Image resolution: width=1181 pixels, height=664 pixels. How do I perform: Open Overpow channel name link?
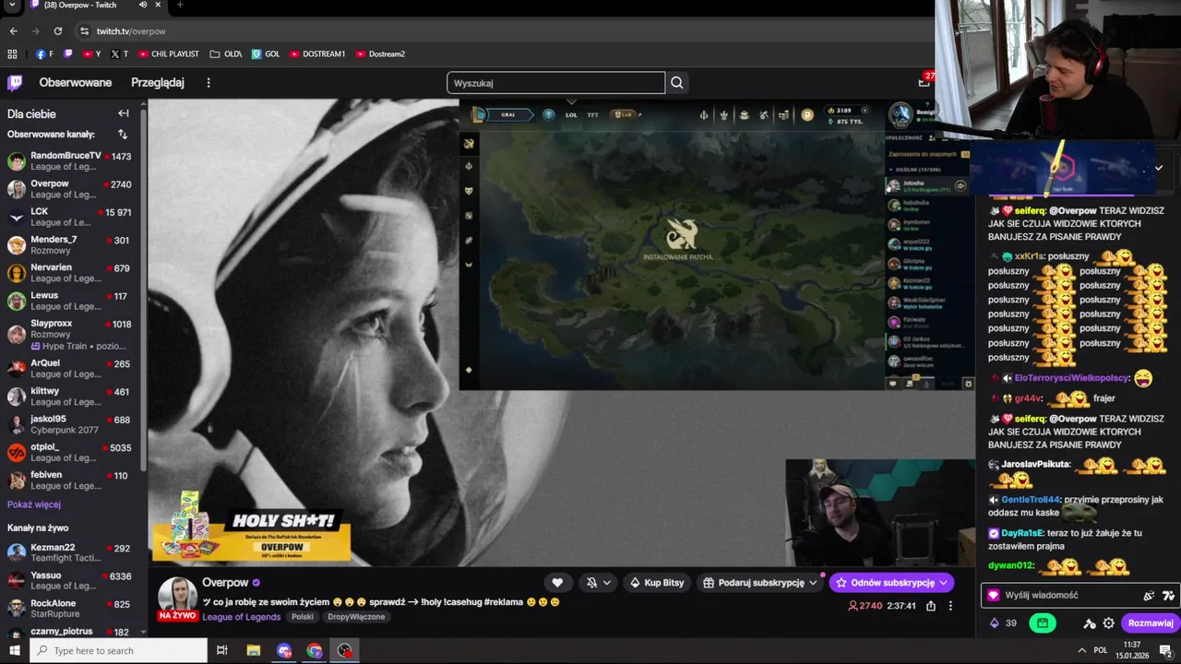click(225, 583)
